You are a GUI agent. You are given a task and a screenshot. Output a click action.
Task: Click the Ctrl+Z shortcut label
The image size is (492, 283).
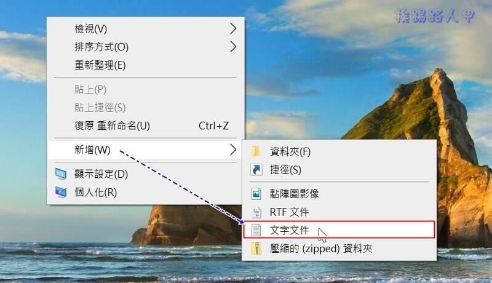[213, 126]
